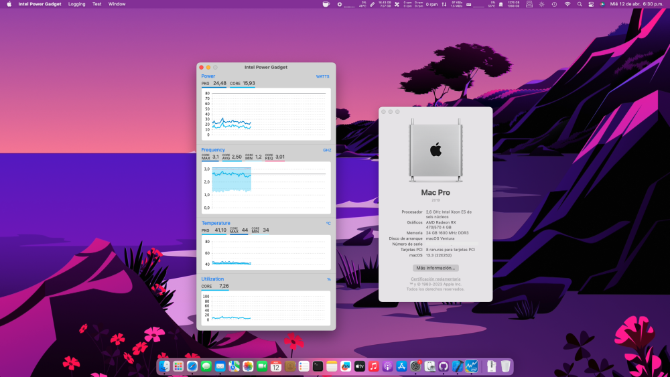Launch FaceTime from the Dock

(262, 366)
